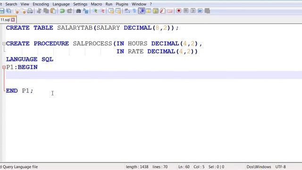Click the Stop Recording macro icon

pos(186,11)
